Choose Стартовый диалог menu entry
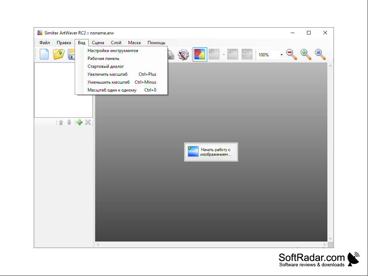The height and width of the screenshot is (276, 368). 121,66
